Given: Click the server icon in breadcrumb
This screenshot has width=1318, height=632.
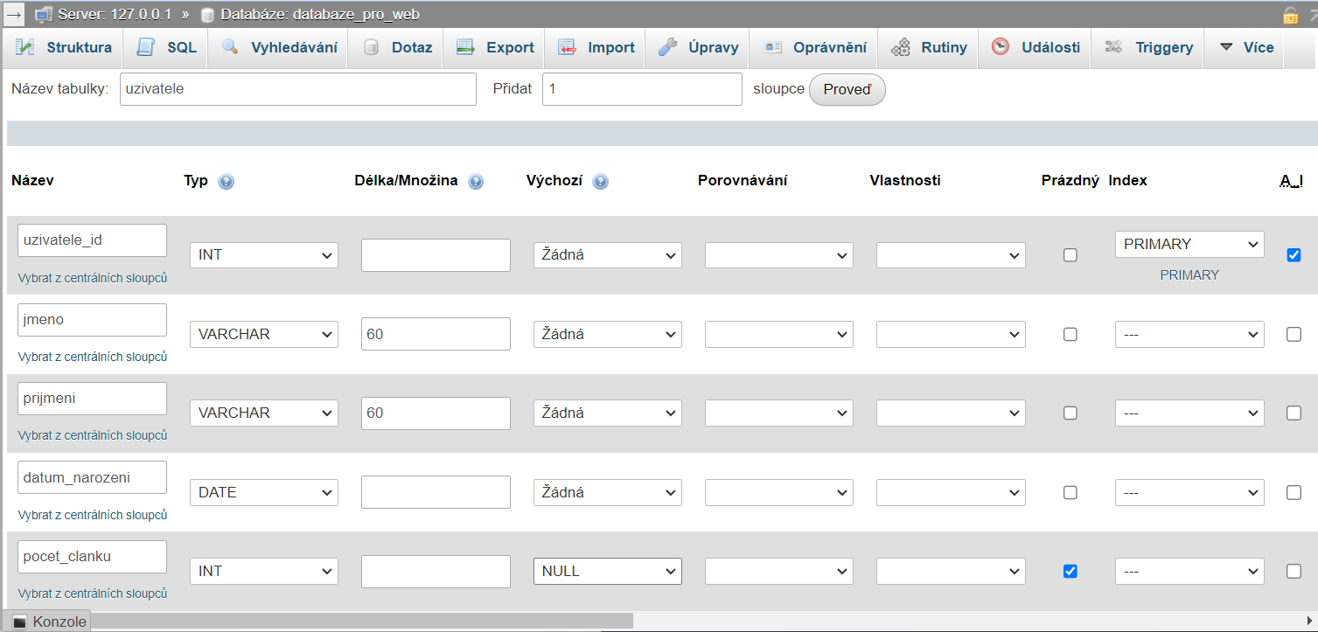Looking at the screenshot, I should click(45, 15).
